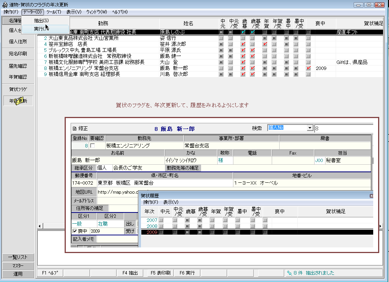The width and height of the screenshot is (389, 282).
Task: Click the 個人住所 sidebar button
Action: pyautogui.click(x=18, y=42)
